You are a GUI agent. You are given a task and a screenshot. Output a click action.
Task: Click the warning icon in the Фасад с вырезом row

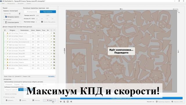pyautogui.click(x=8, y=60)
